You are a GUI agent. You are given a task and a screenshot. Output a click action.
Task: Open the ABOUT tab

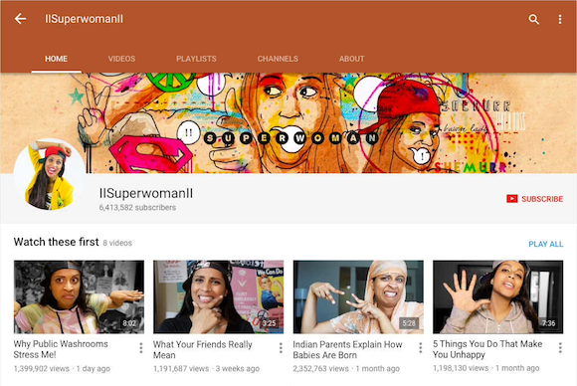[x=351, y=59]
